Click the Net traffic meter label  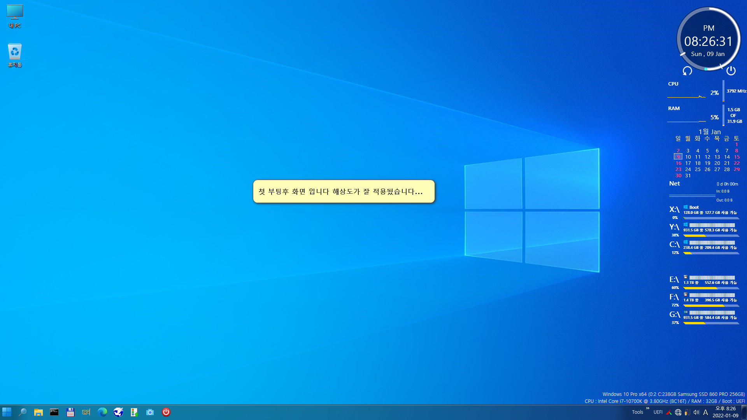pyautogui.click(x=674, y=184)
